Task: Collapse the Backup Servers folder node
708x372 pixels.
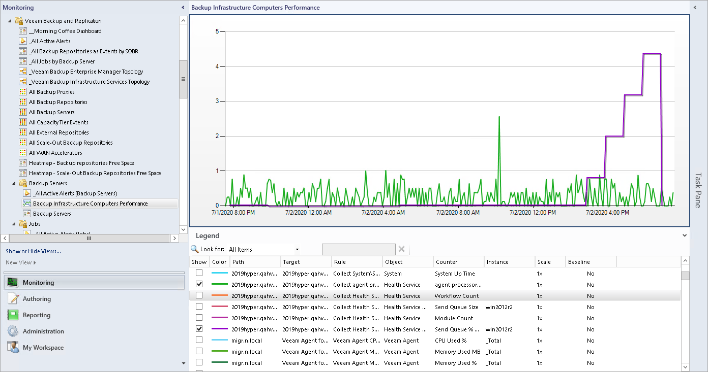Action: [x=14, y=183]
